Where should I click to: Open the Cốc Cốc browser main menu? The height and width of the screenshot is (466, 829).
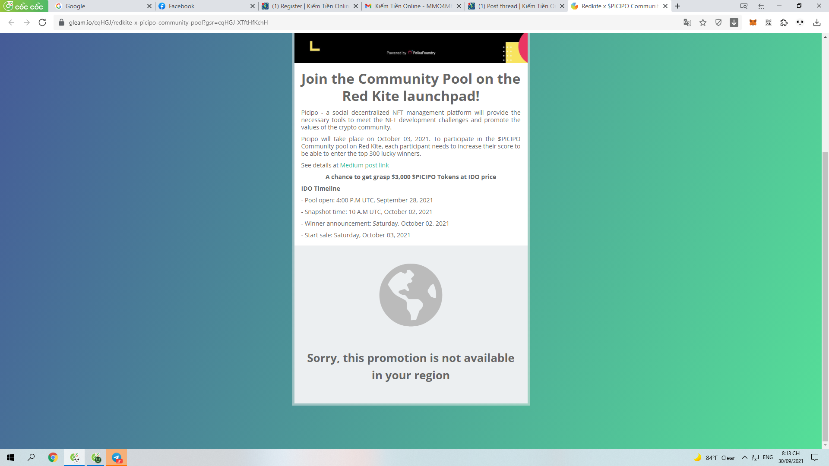[x=24, y=6]
